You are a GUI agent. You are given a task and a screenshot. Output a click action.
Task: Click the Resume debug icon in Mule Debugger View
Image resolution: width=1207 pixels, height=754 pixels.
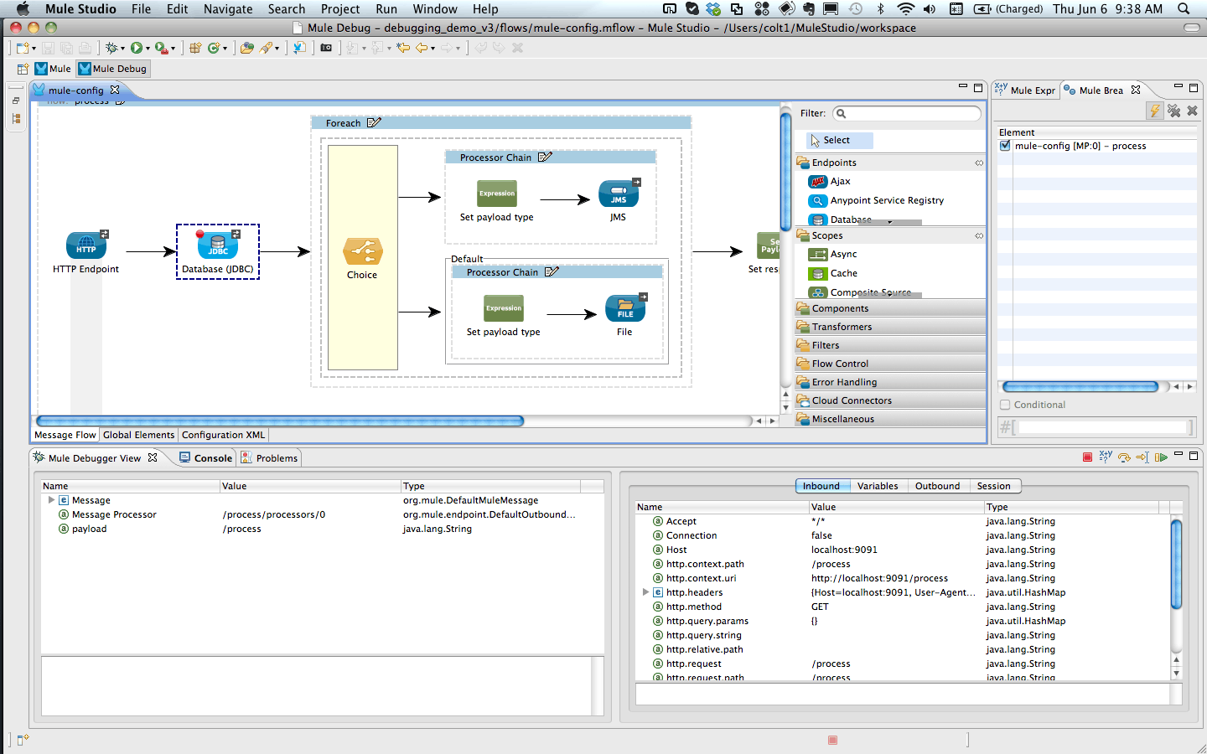click(x=1162, y=457)
